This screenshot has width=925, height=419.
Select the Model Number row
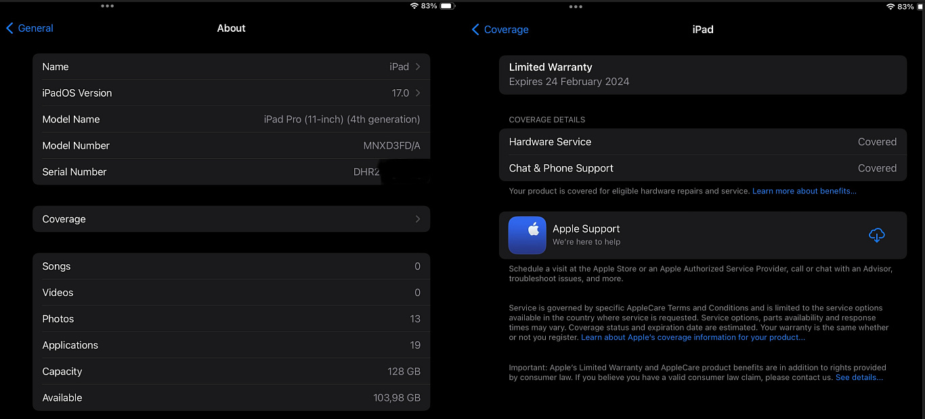tap(231, 145)
